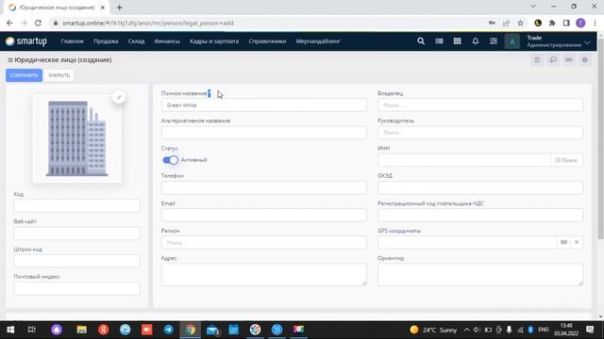
Task: Open the browser extensions puzzle icon
Action: (552, 23)
